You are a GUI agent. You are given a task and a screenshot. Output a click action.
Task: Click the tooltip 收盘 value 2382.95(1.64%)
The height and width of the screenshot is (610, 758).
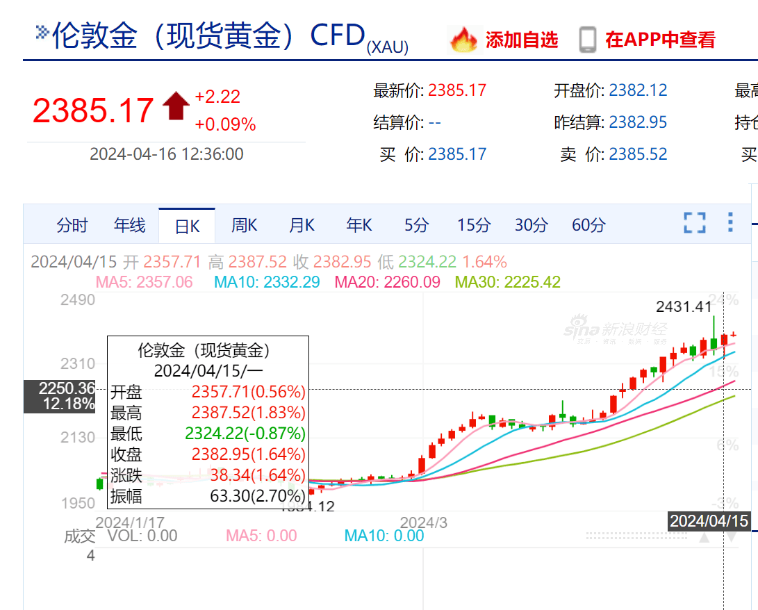tap(249, 454)
